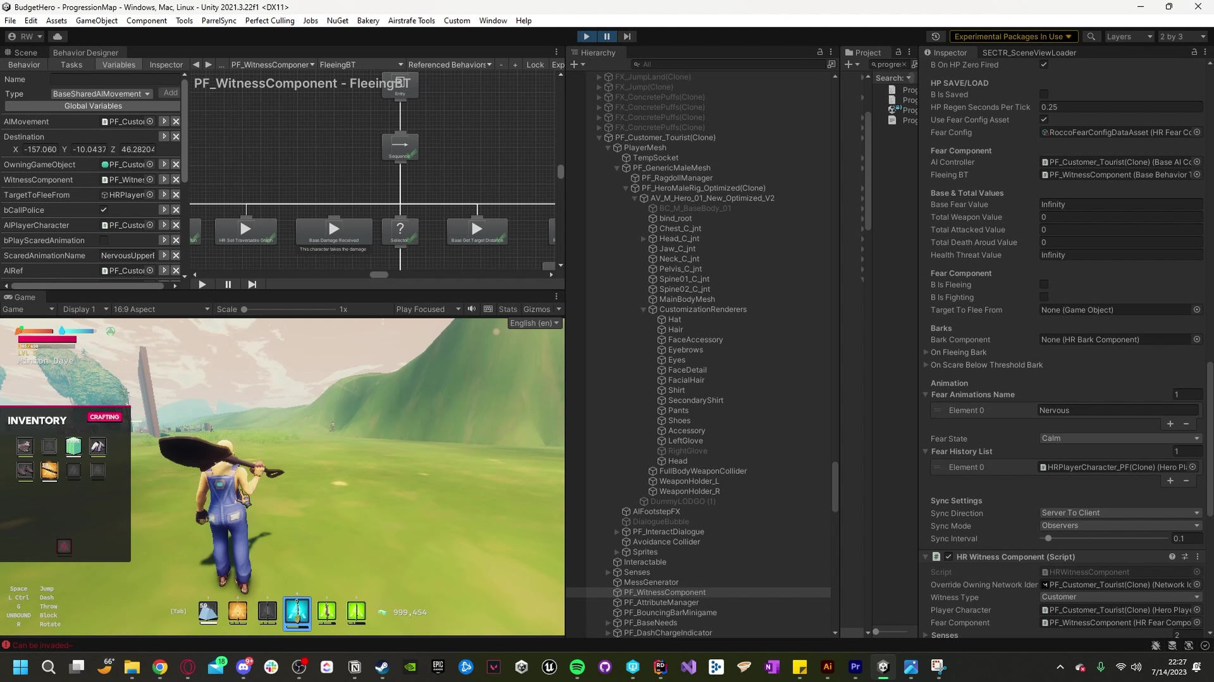Click the Behavior Designer step forward icon
Image resolution: width=1214 pixels, height=682 pixels.
[252, 284]
